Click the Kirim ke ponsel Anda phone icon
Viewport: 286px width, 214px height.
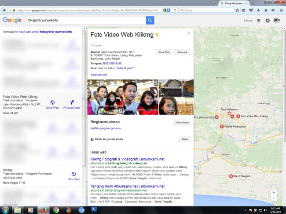(x=92, y=139)
